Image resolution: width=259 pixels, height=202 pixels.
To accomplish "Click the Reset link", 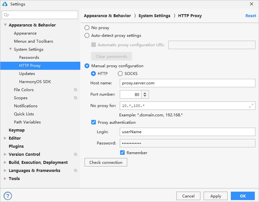I will [x=251, y=16].
